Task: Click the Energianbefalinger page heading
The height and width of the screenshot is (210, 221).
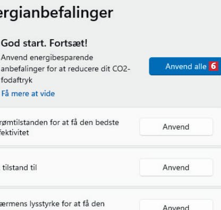Action: [x=56, y=13]
